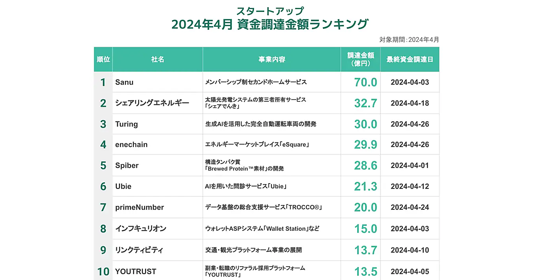533x280 pixels.
Task: Click the 順位 column header
Action: click(x=103, y=60)
